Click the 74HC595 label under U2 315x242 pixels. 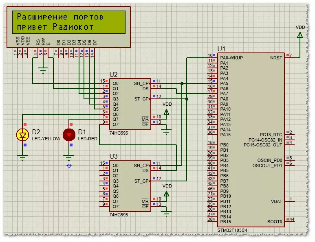119,133
